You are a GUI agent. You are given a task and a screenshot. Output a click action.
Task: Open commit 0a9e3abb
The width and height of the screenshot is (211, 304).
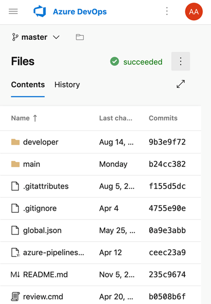[x=167, y=231]
